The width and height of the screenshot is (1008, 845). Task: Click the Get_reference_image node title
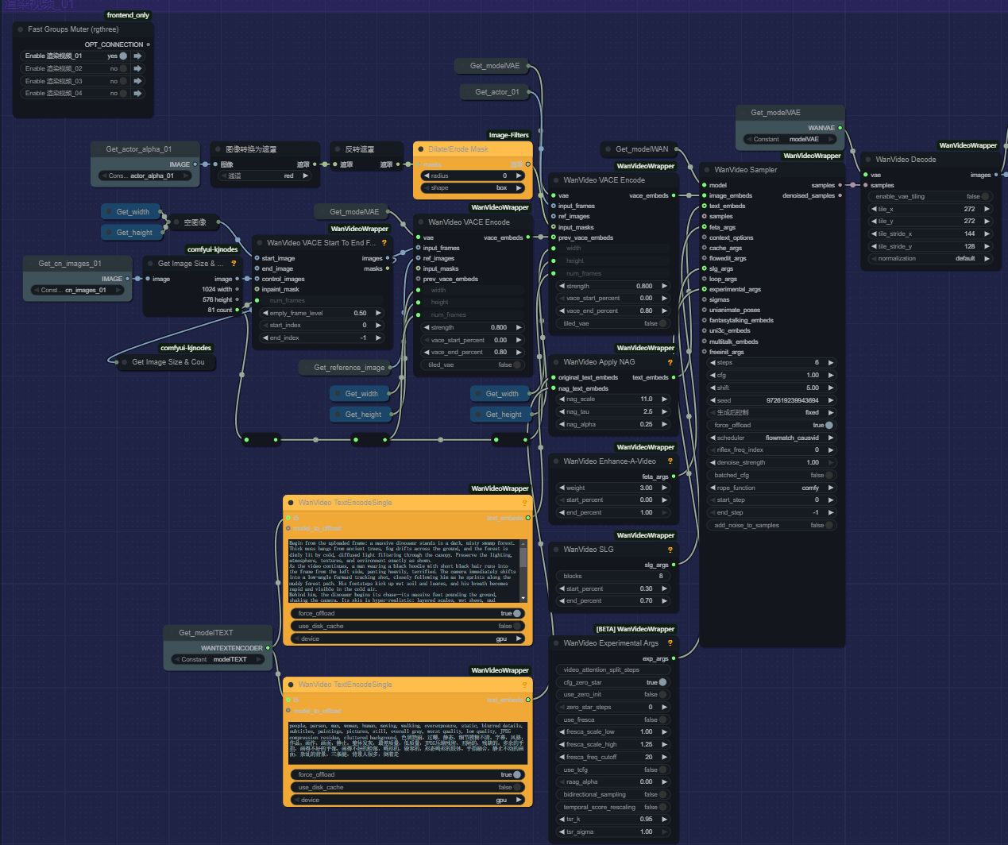pyautogui.click(x=349, y=368)
